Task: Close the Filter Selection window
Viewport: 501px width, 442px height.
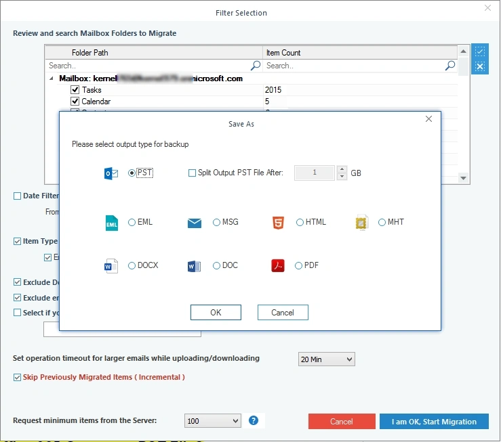Action: point(487,8)
